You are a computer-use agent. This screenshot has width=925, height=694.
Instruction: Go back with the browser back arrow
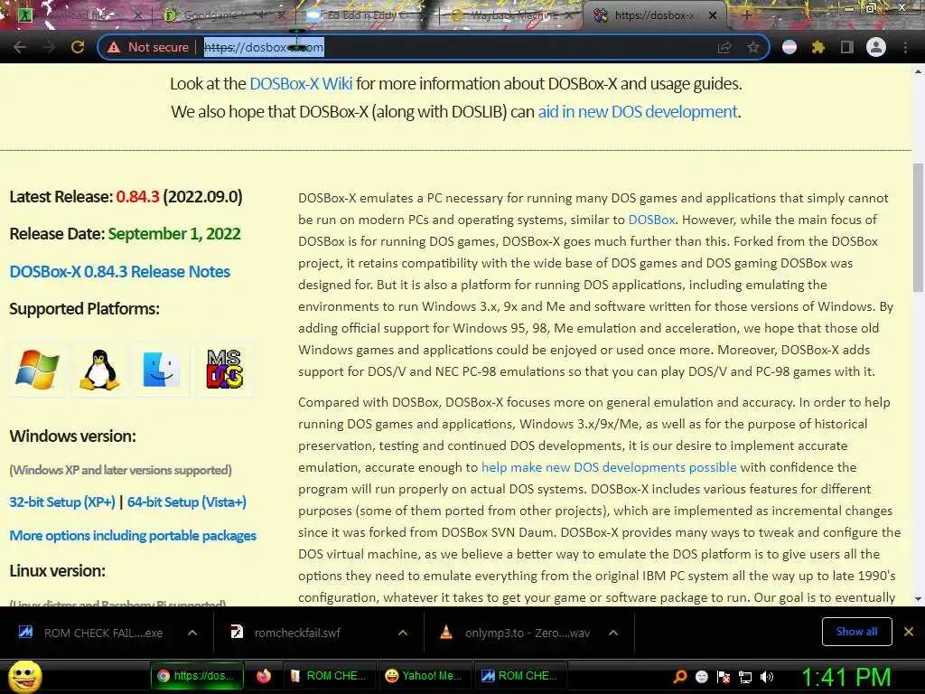20,47
